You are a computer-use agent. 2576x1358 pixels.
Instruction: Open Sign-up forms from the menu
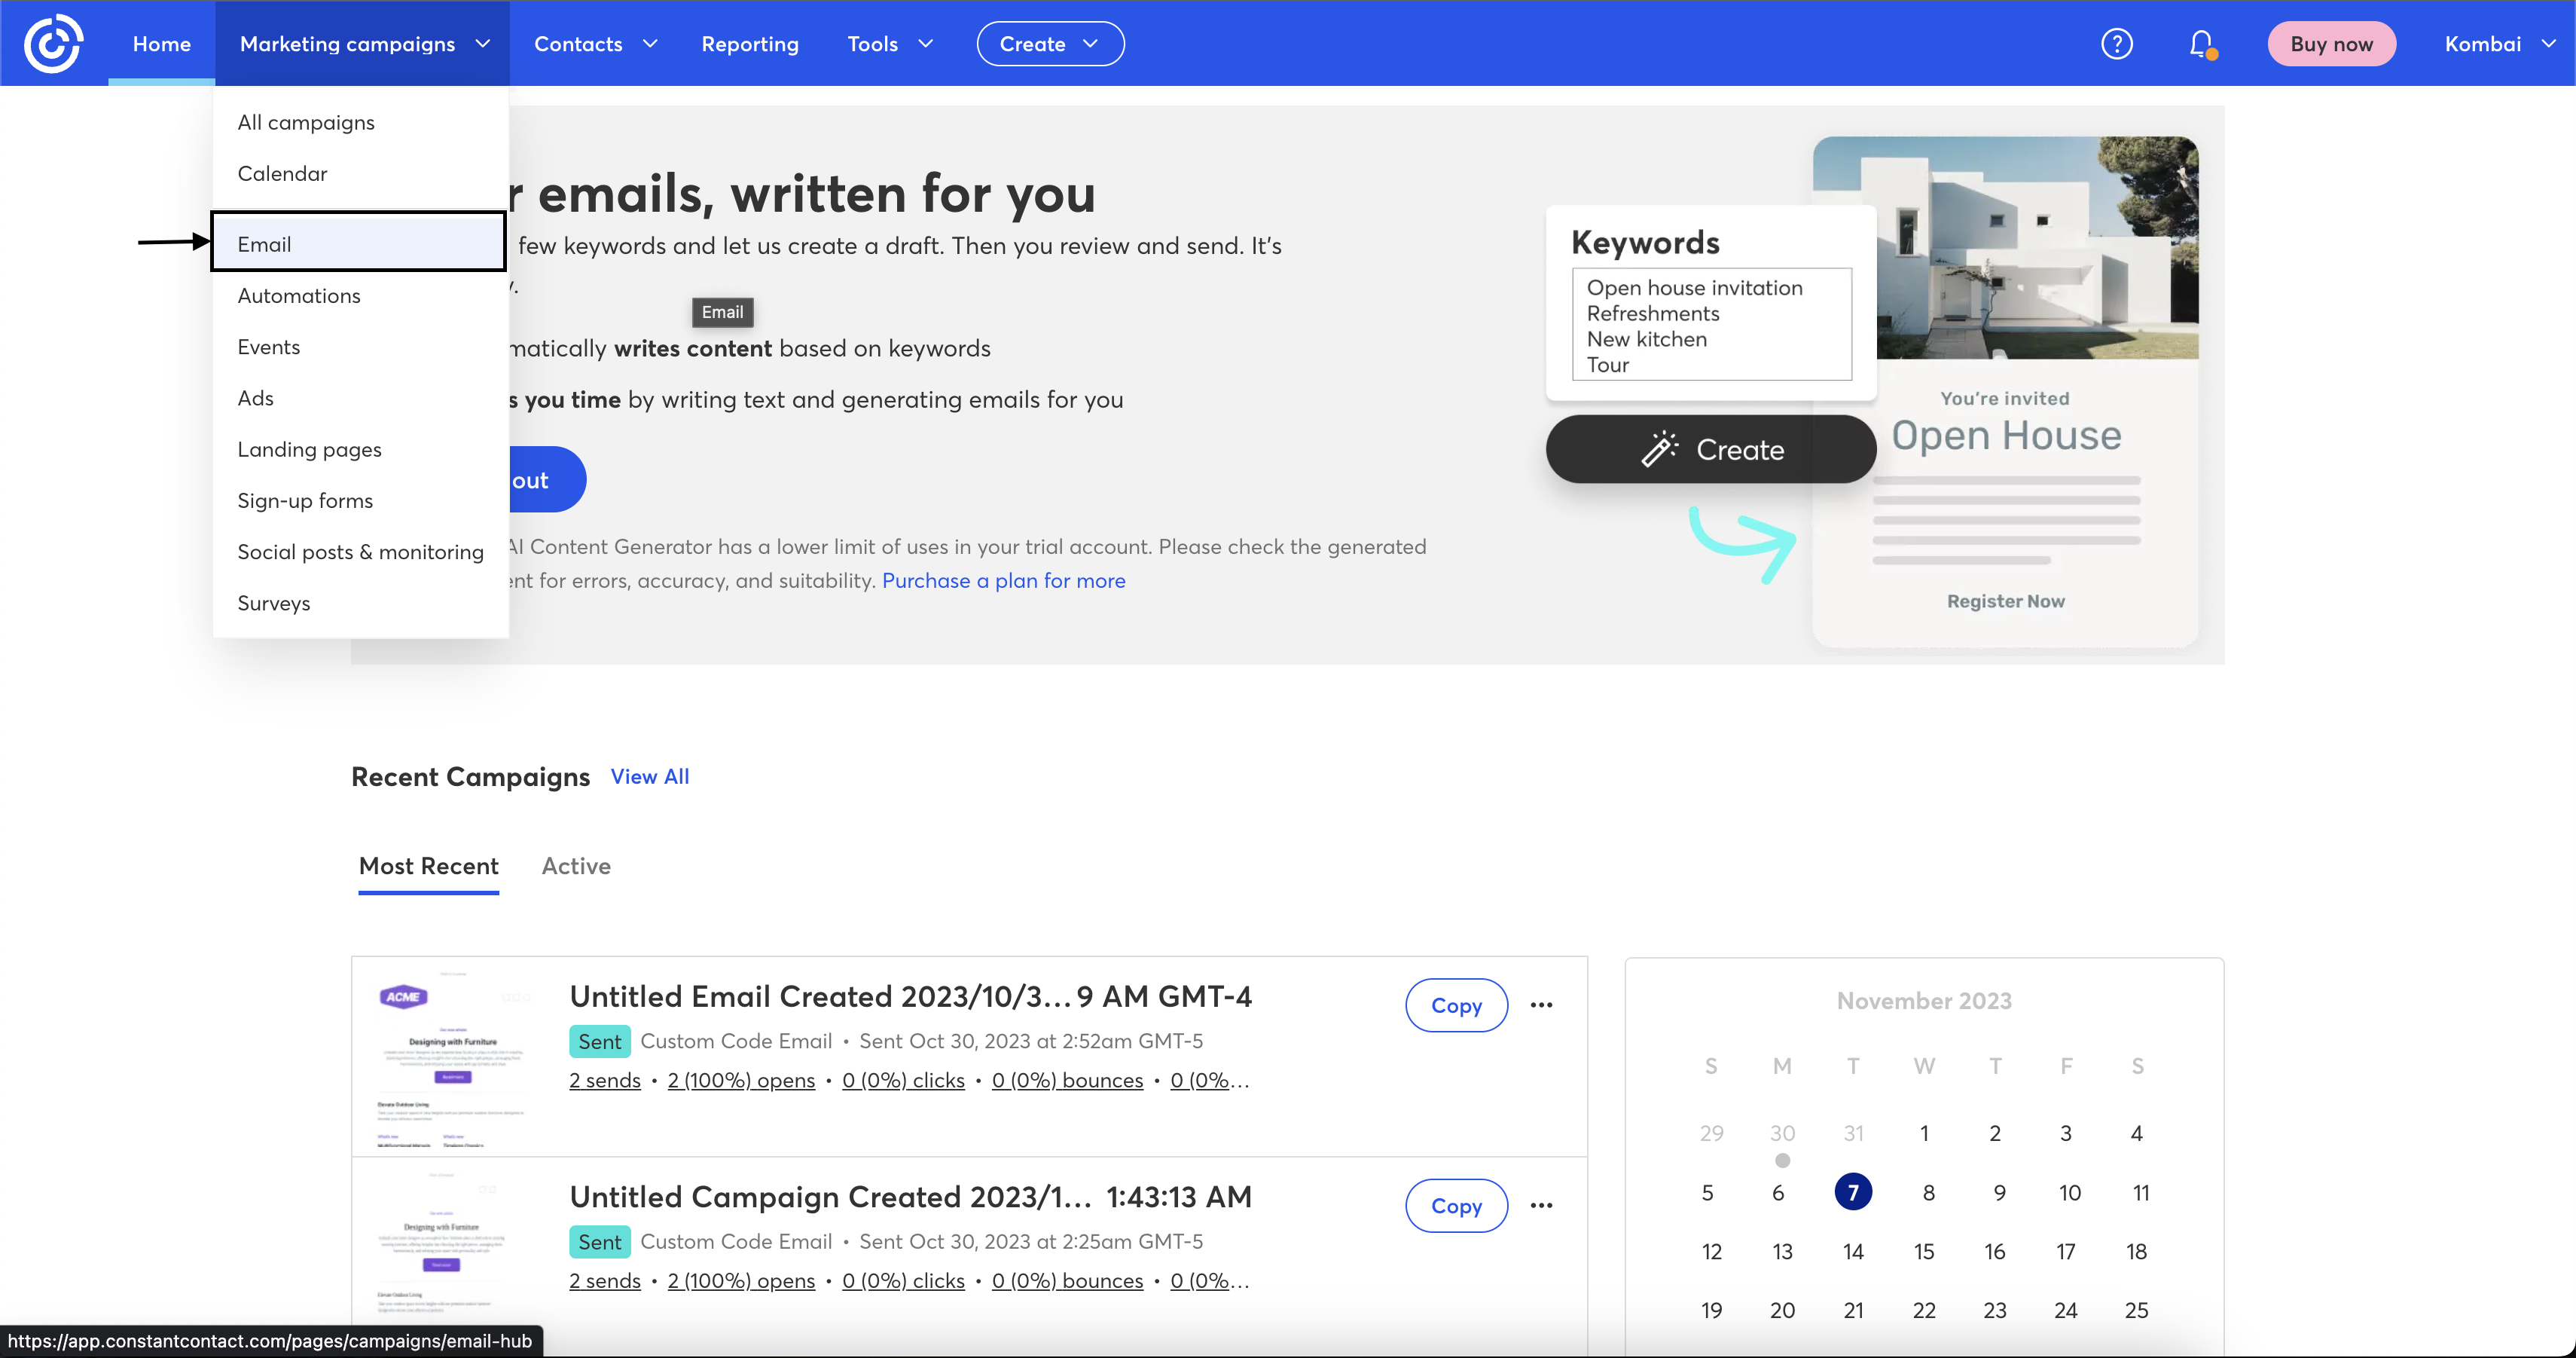(360, 500)
